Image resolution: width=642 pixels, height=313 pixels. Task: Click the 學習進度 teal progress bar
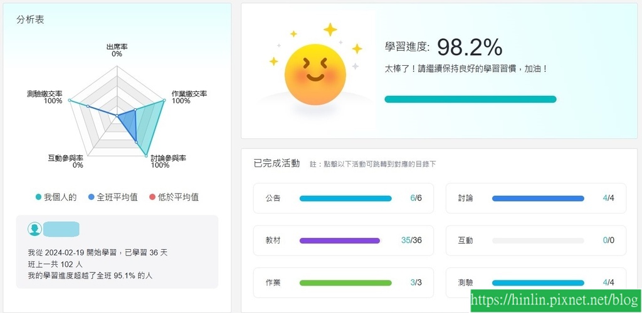tap(470, 100)
